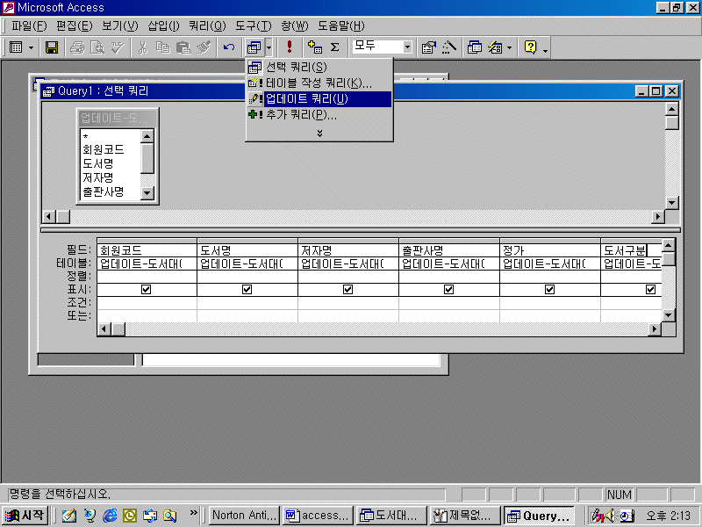Click the New Object toolbar icon
Screen dimensions: 702x527
pyautogui.click(x=495, y=47)
